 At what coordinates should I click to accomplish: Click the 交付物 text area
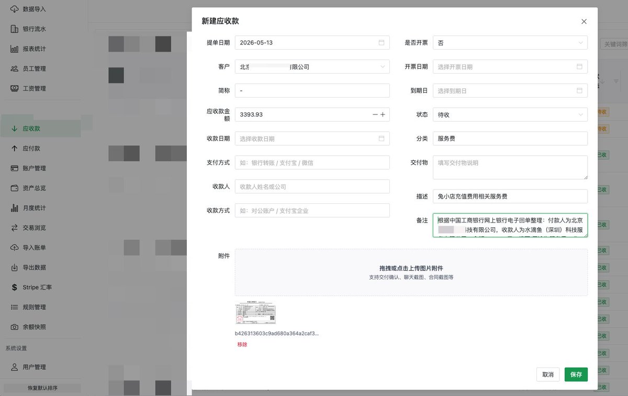point(510,168)
